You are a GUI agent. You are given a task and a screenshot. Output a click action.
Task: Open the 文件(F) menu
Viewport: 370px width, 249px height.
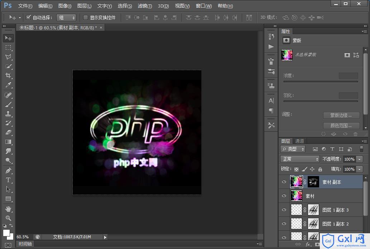click(25, 6)
